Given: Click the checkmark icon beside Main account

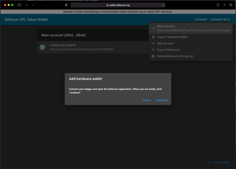Looking at the screenshot, I should (153, 28).
